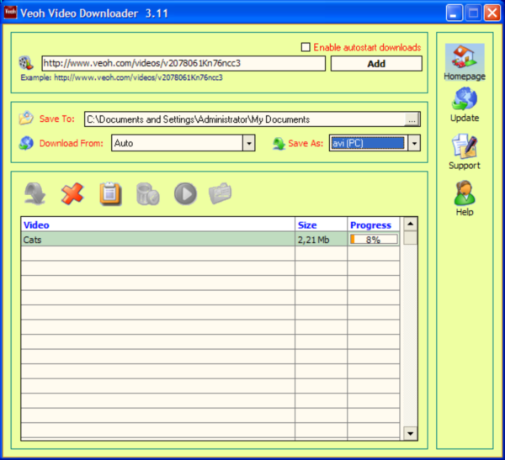This screenshot has height=460, width=505.
Task: Click the Help person icon
Action: (x=465, y=193)
